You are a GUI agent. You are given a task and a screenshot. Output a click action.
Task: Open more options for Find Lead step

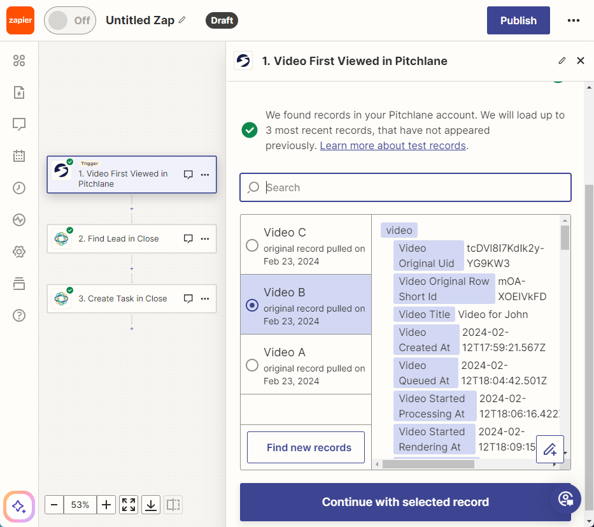205,238
